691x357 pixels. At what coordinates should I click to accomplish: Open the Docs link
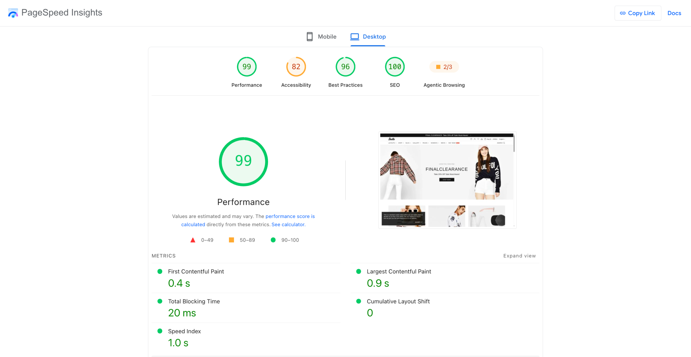click(674, 13)
